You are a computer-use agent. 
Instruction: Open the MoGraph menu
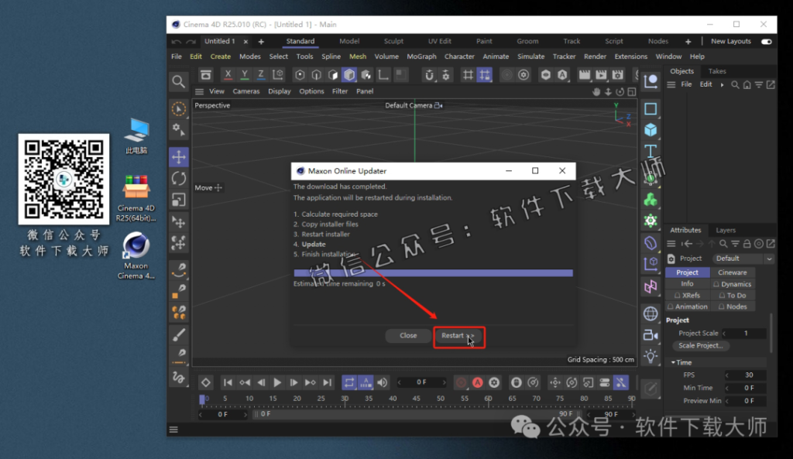coord(421,56)
